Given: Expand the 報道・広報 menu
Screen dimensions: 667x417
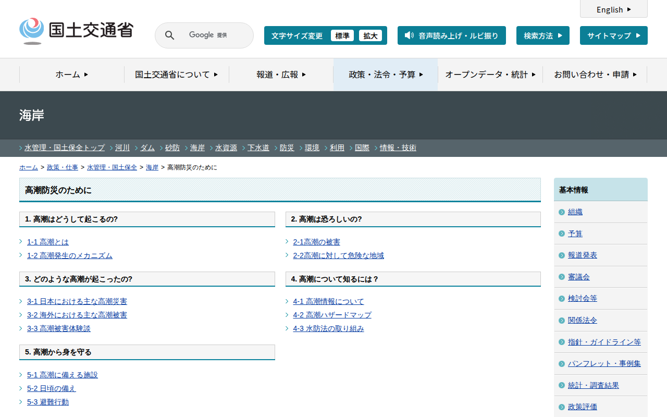Looking at the screenshot, I should coord(281,75).
